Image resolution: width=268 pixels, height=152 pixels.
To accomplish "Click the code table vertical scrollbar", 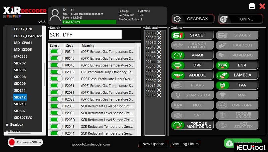I will (139, 53).
